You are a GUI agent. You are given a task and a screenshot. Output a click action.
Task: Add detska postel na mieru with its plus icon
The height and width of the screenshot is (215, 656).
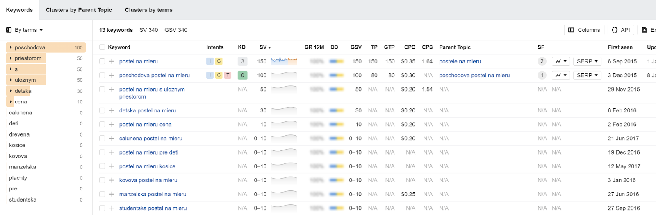point(112,110)
